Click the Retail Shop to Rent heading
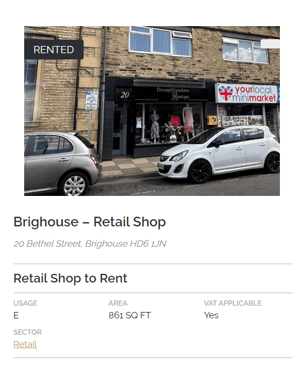Screen dimensions: 306x387 click(x=70, y=278)
